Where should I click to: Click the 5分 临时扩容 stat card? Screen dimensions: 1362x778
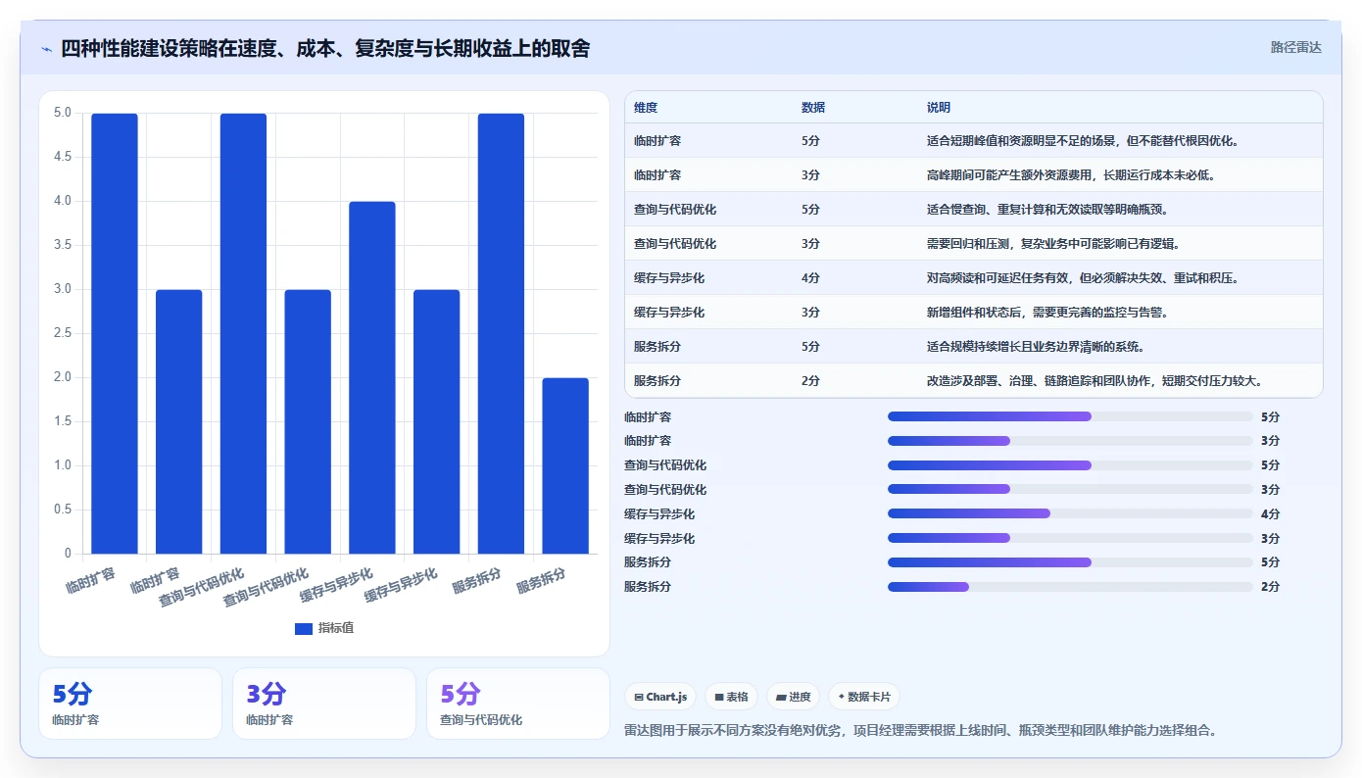coord(130,704)
